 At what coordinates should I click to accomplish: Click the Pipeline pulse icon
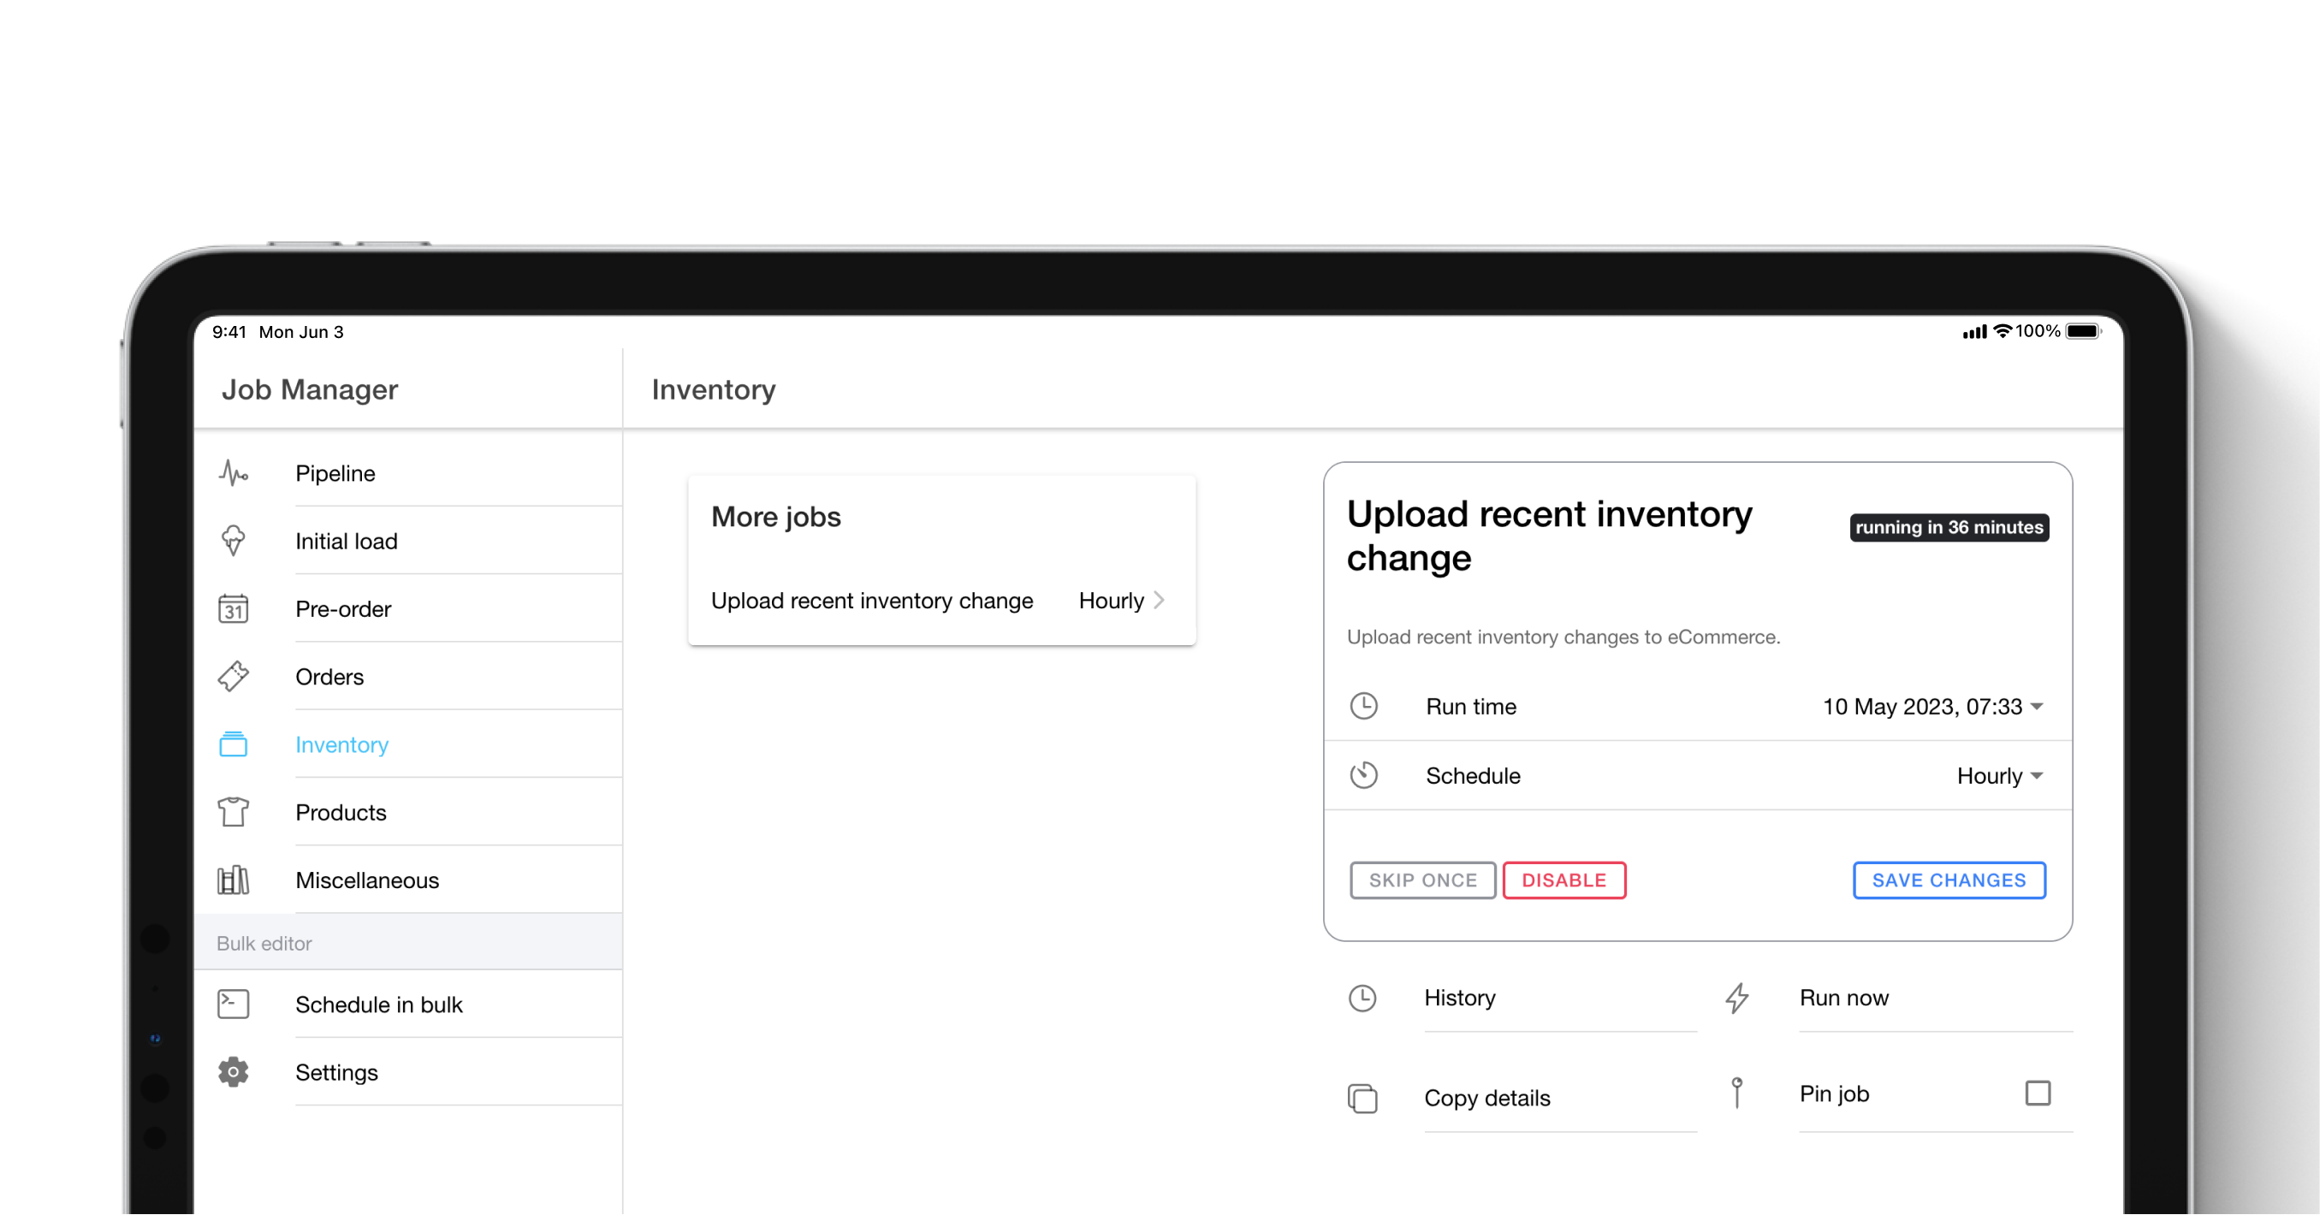(234, 473)
